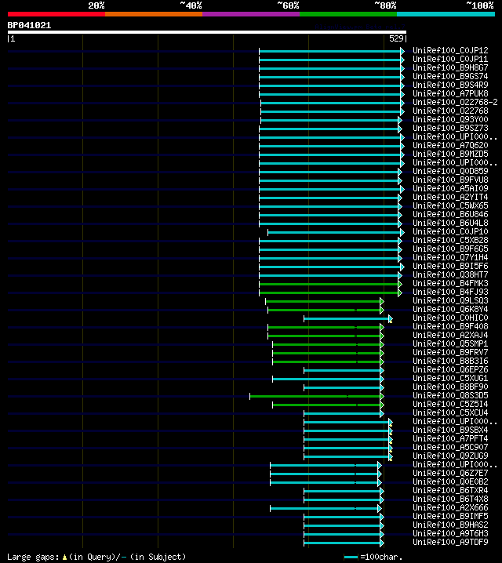Click the query end position 529
Screen dimensions: 502x563
coord(396,38)
